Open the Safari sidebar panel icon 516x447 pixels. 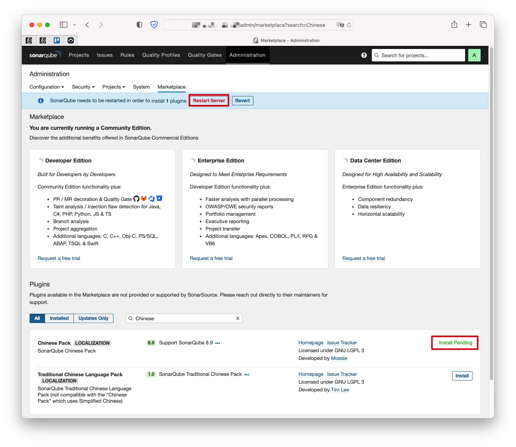(x=64, y=25)
